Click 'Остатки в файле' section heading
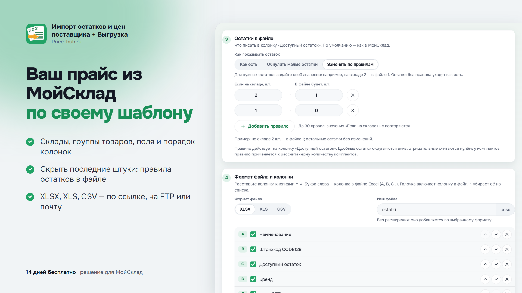Screen dimensions: 522x293 tap(254, 39)
